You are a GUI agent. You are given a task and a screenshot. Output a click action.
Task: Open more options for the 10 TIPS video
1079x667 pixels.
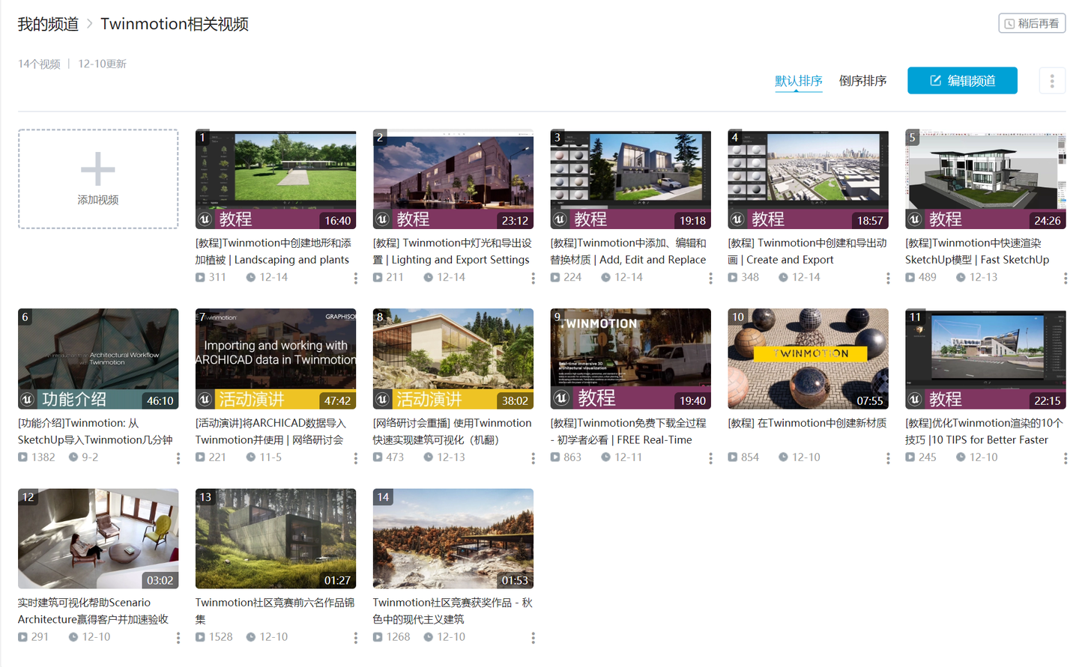point(1065,458)
